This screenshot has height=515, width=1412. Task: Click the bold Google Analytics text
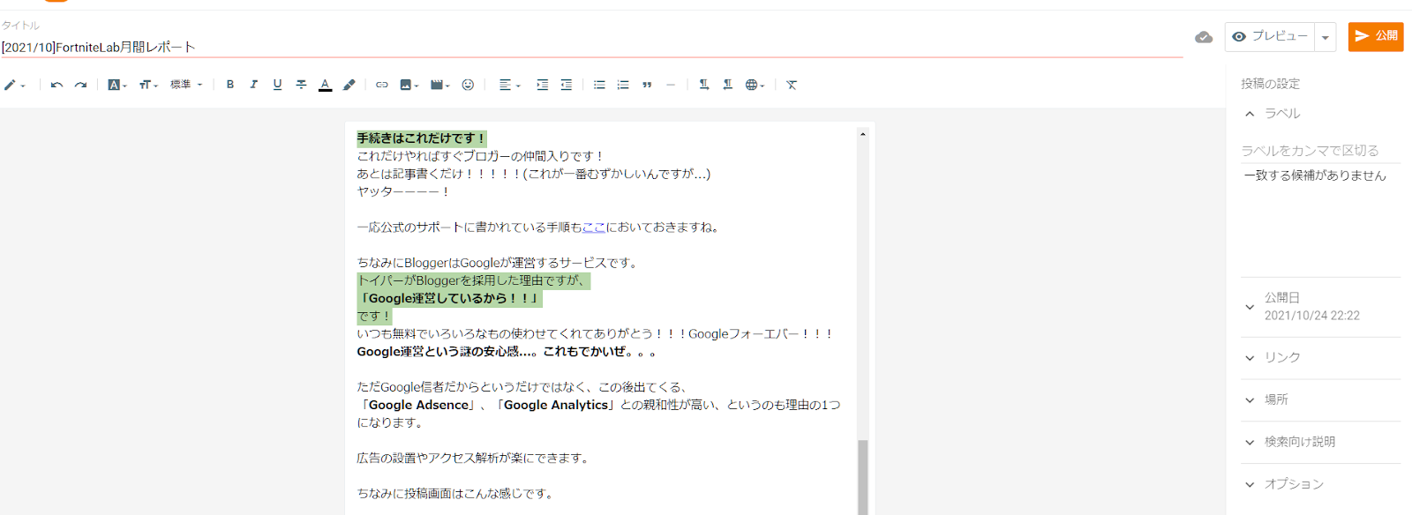tap(556, 405)
